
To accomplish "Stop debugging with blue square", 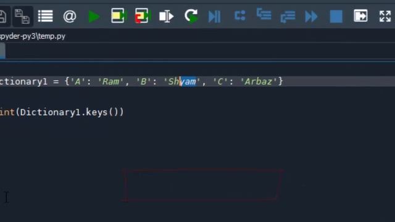I will point(336,17).
